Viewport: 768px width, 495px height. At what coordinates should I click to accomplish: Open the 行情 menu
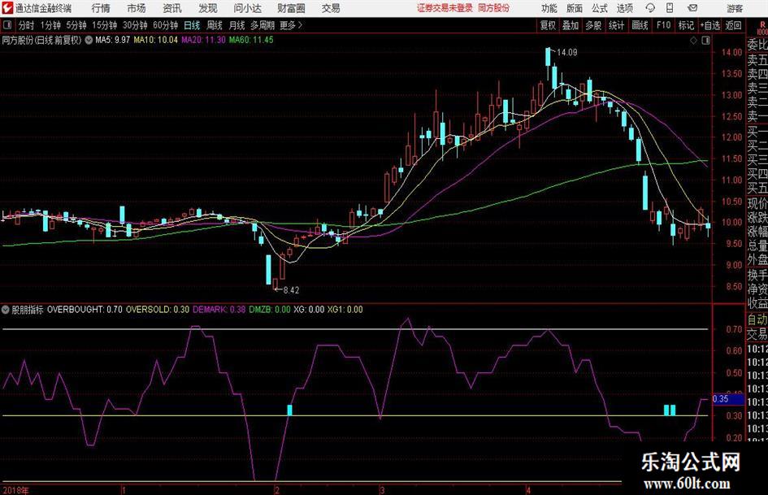click(x=101, y=8)
